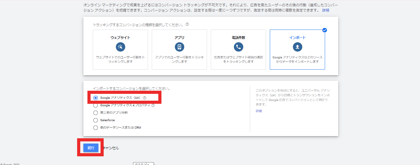Select the 第三者のアプリ分析 radio button
The image size is (420, 165).
pyautogui.click(x=96, y=112)
